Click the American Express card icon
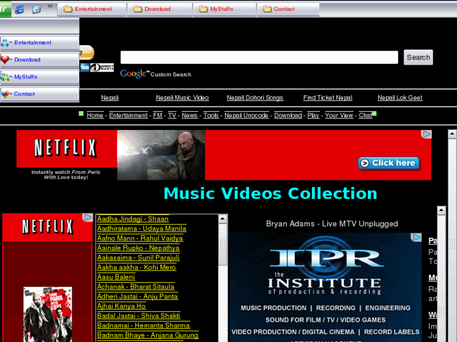The height and width of the screenshot is (342, 457). click(x=84, y=68)
